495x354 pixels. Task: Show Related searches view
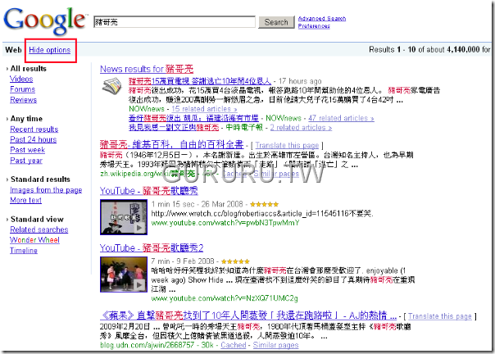click(x=39, y=229)
